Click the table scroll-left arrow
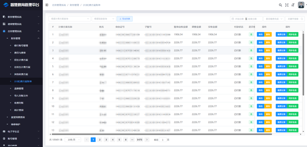The height and width of the screenshot is (147, 307). click(50, 134)
